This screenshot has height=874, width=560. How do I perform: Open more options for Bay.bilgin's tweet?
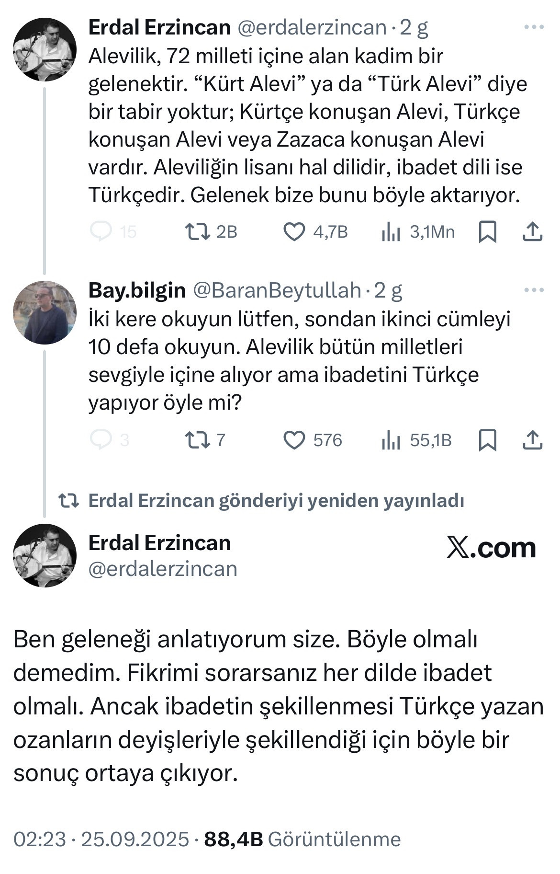(x=534, y=290)
